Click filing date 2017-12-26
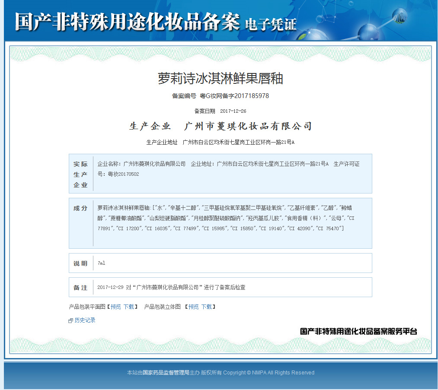438x390 pixels. pyautogui.click(x=233, y=111)
